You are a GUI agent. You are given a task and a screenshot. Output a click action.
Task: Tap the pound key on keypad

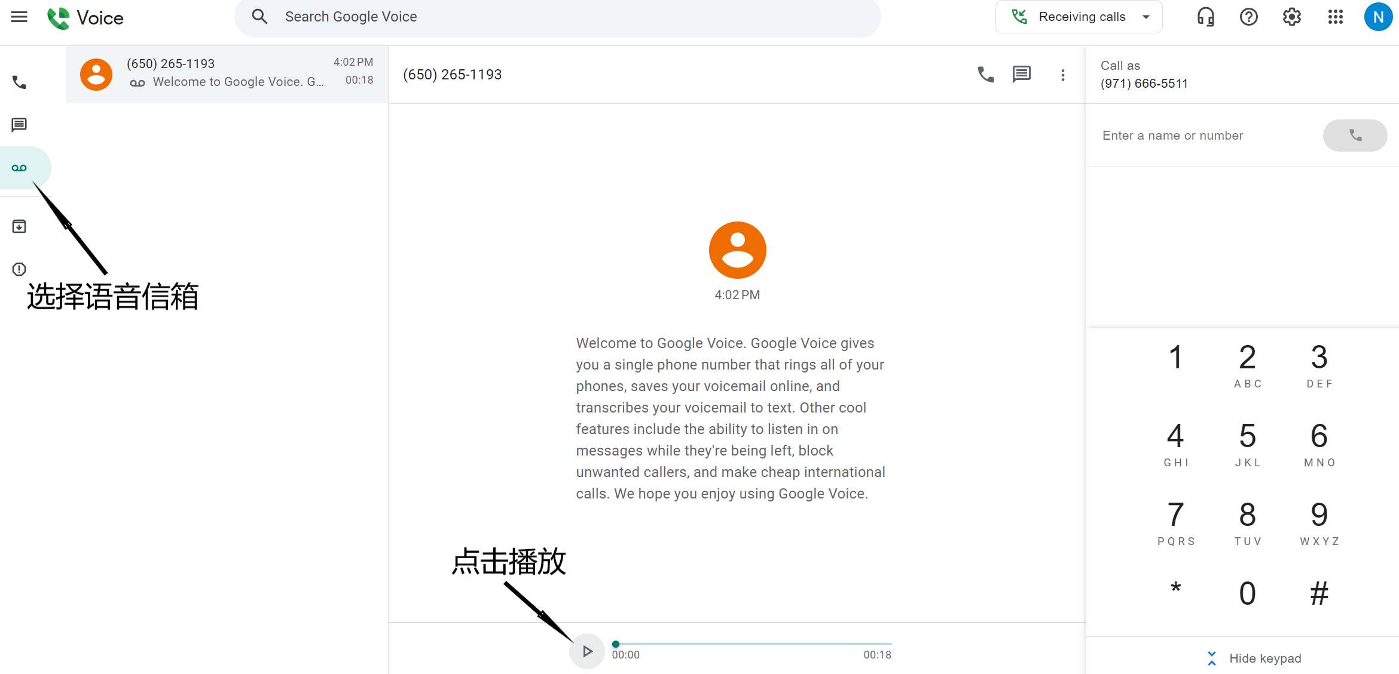pyautogui.click(x=1319, y=593)
